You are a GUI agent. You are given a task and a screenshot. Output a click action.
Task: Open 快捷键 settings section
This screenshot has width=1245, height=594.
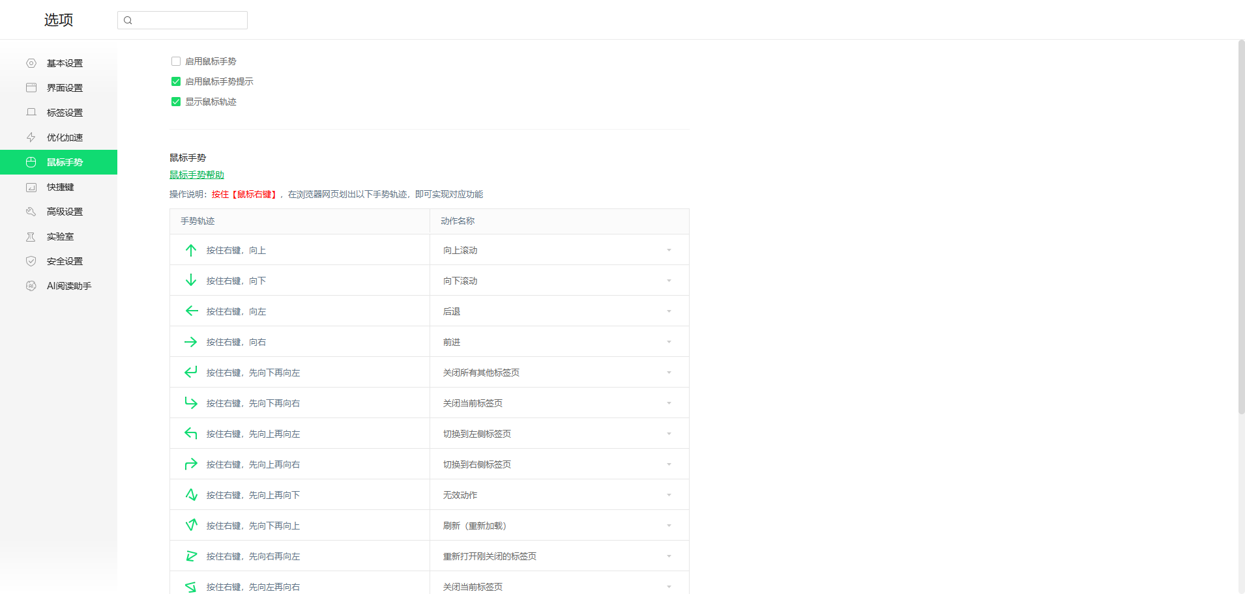point(59,187)
